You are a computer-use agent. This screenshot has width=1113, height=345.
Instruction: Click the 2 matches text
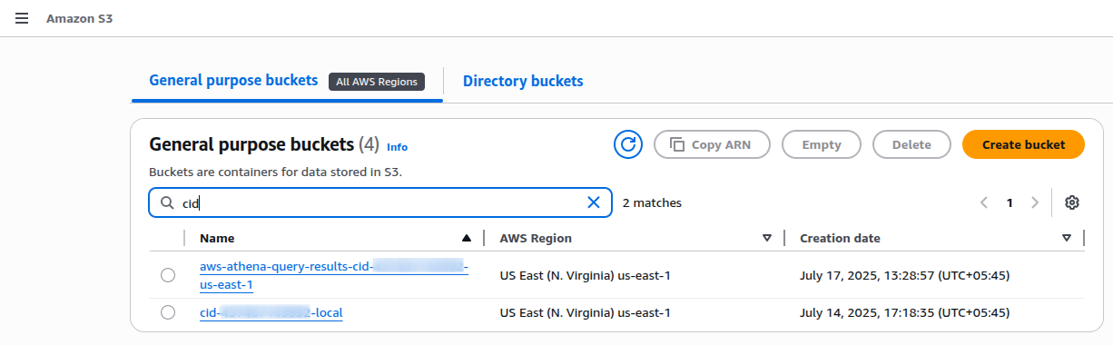(652, 202)
